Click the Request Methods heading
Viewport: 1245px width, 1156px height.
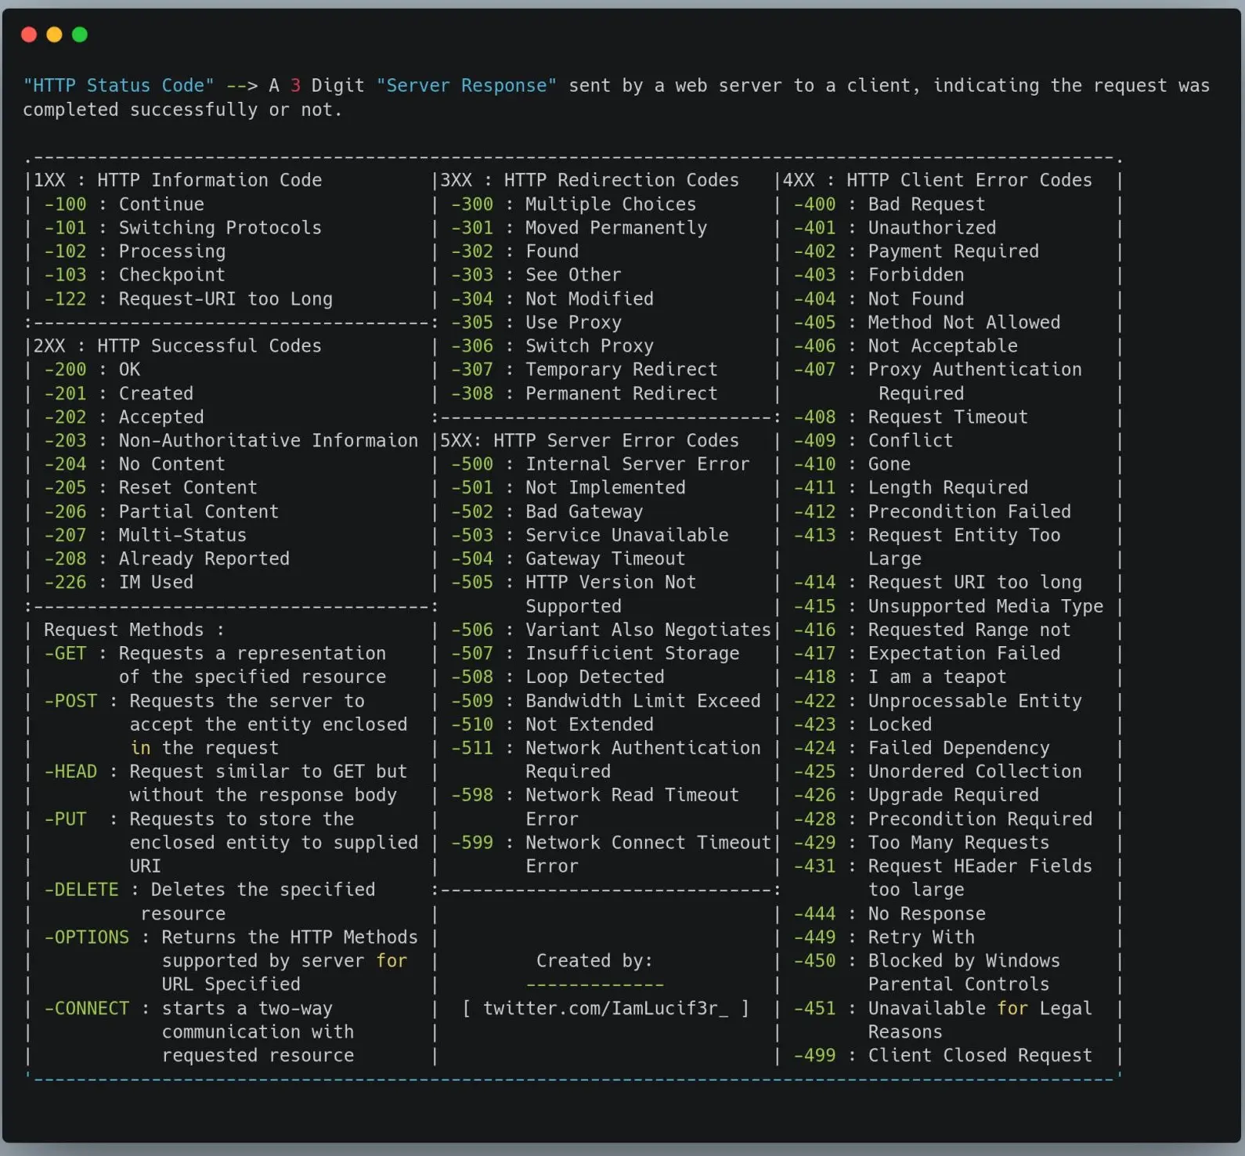point(134,630)
